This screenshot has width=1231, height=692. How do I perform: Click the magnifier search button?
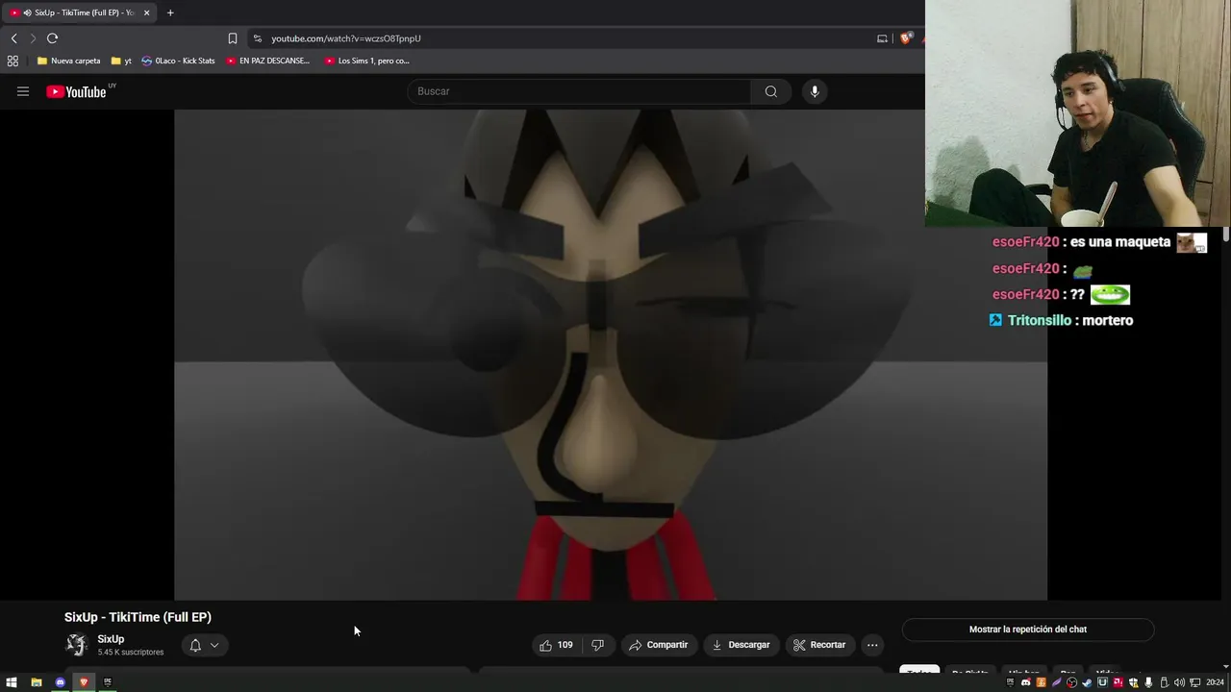(770, 91)
